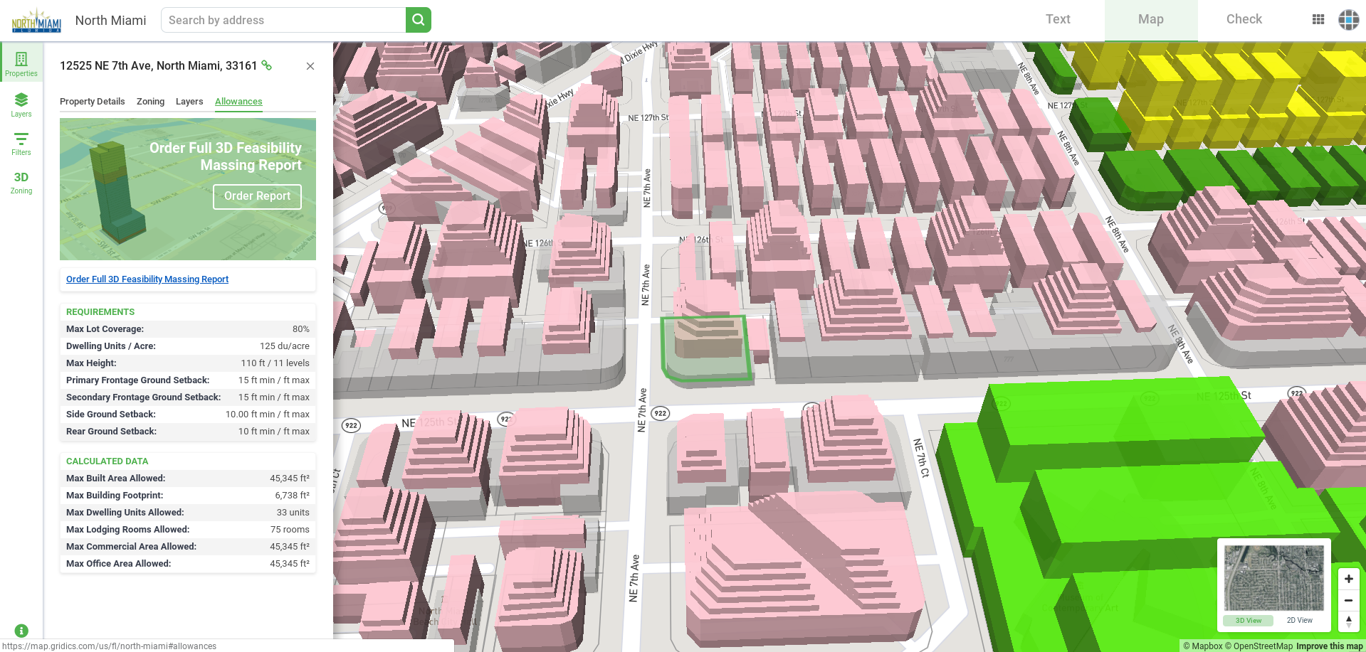
Task: Open the apps grid menu icon
Action: click(1318, 20)
